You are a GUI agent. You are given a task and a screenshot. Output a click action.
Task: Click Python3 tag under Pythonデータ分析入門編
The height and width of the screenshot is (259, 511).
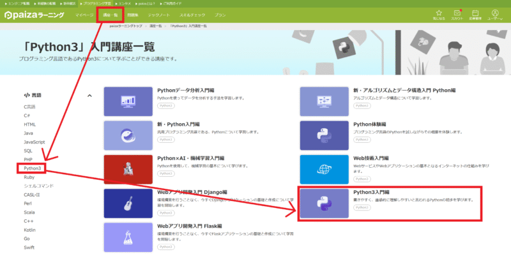click(x=166, y=106)
